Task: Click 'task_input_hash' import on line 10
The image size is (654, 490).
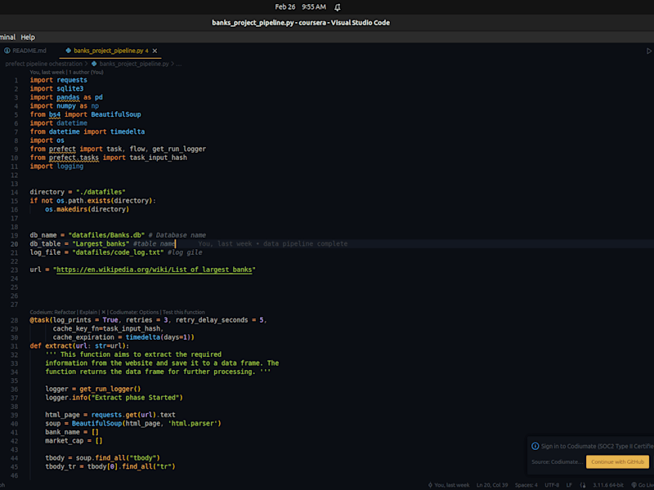Action: tap(158, 158)
